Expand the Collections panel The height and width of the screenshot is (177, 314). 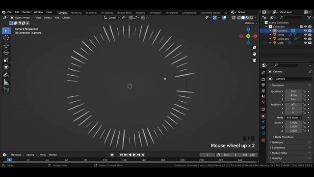[x=278, y=147]
